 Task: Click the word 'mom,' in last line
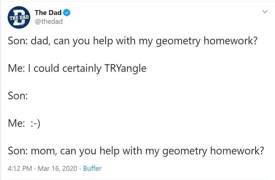[44, 151]
